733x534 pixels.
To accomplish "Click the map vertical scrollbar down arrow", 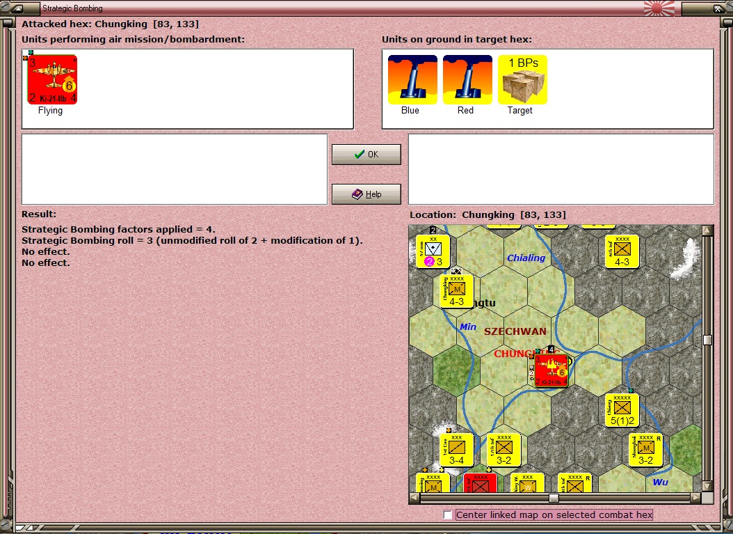I will coord(707,487).
